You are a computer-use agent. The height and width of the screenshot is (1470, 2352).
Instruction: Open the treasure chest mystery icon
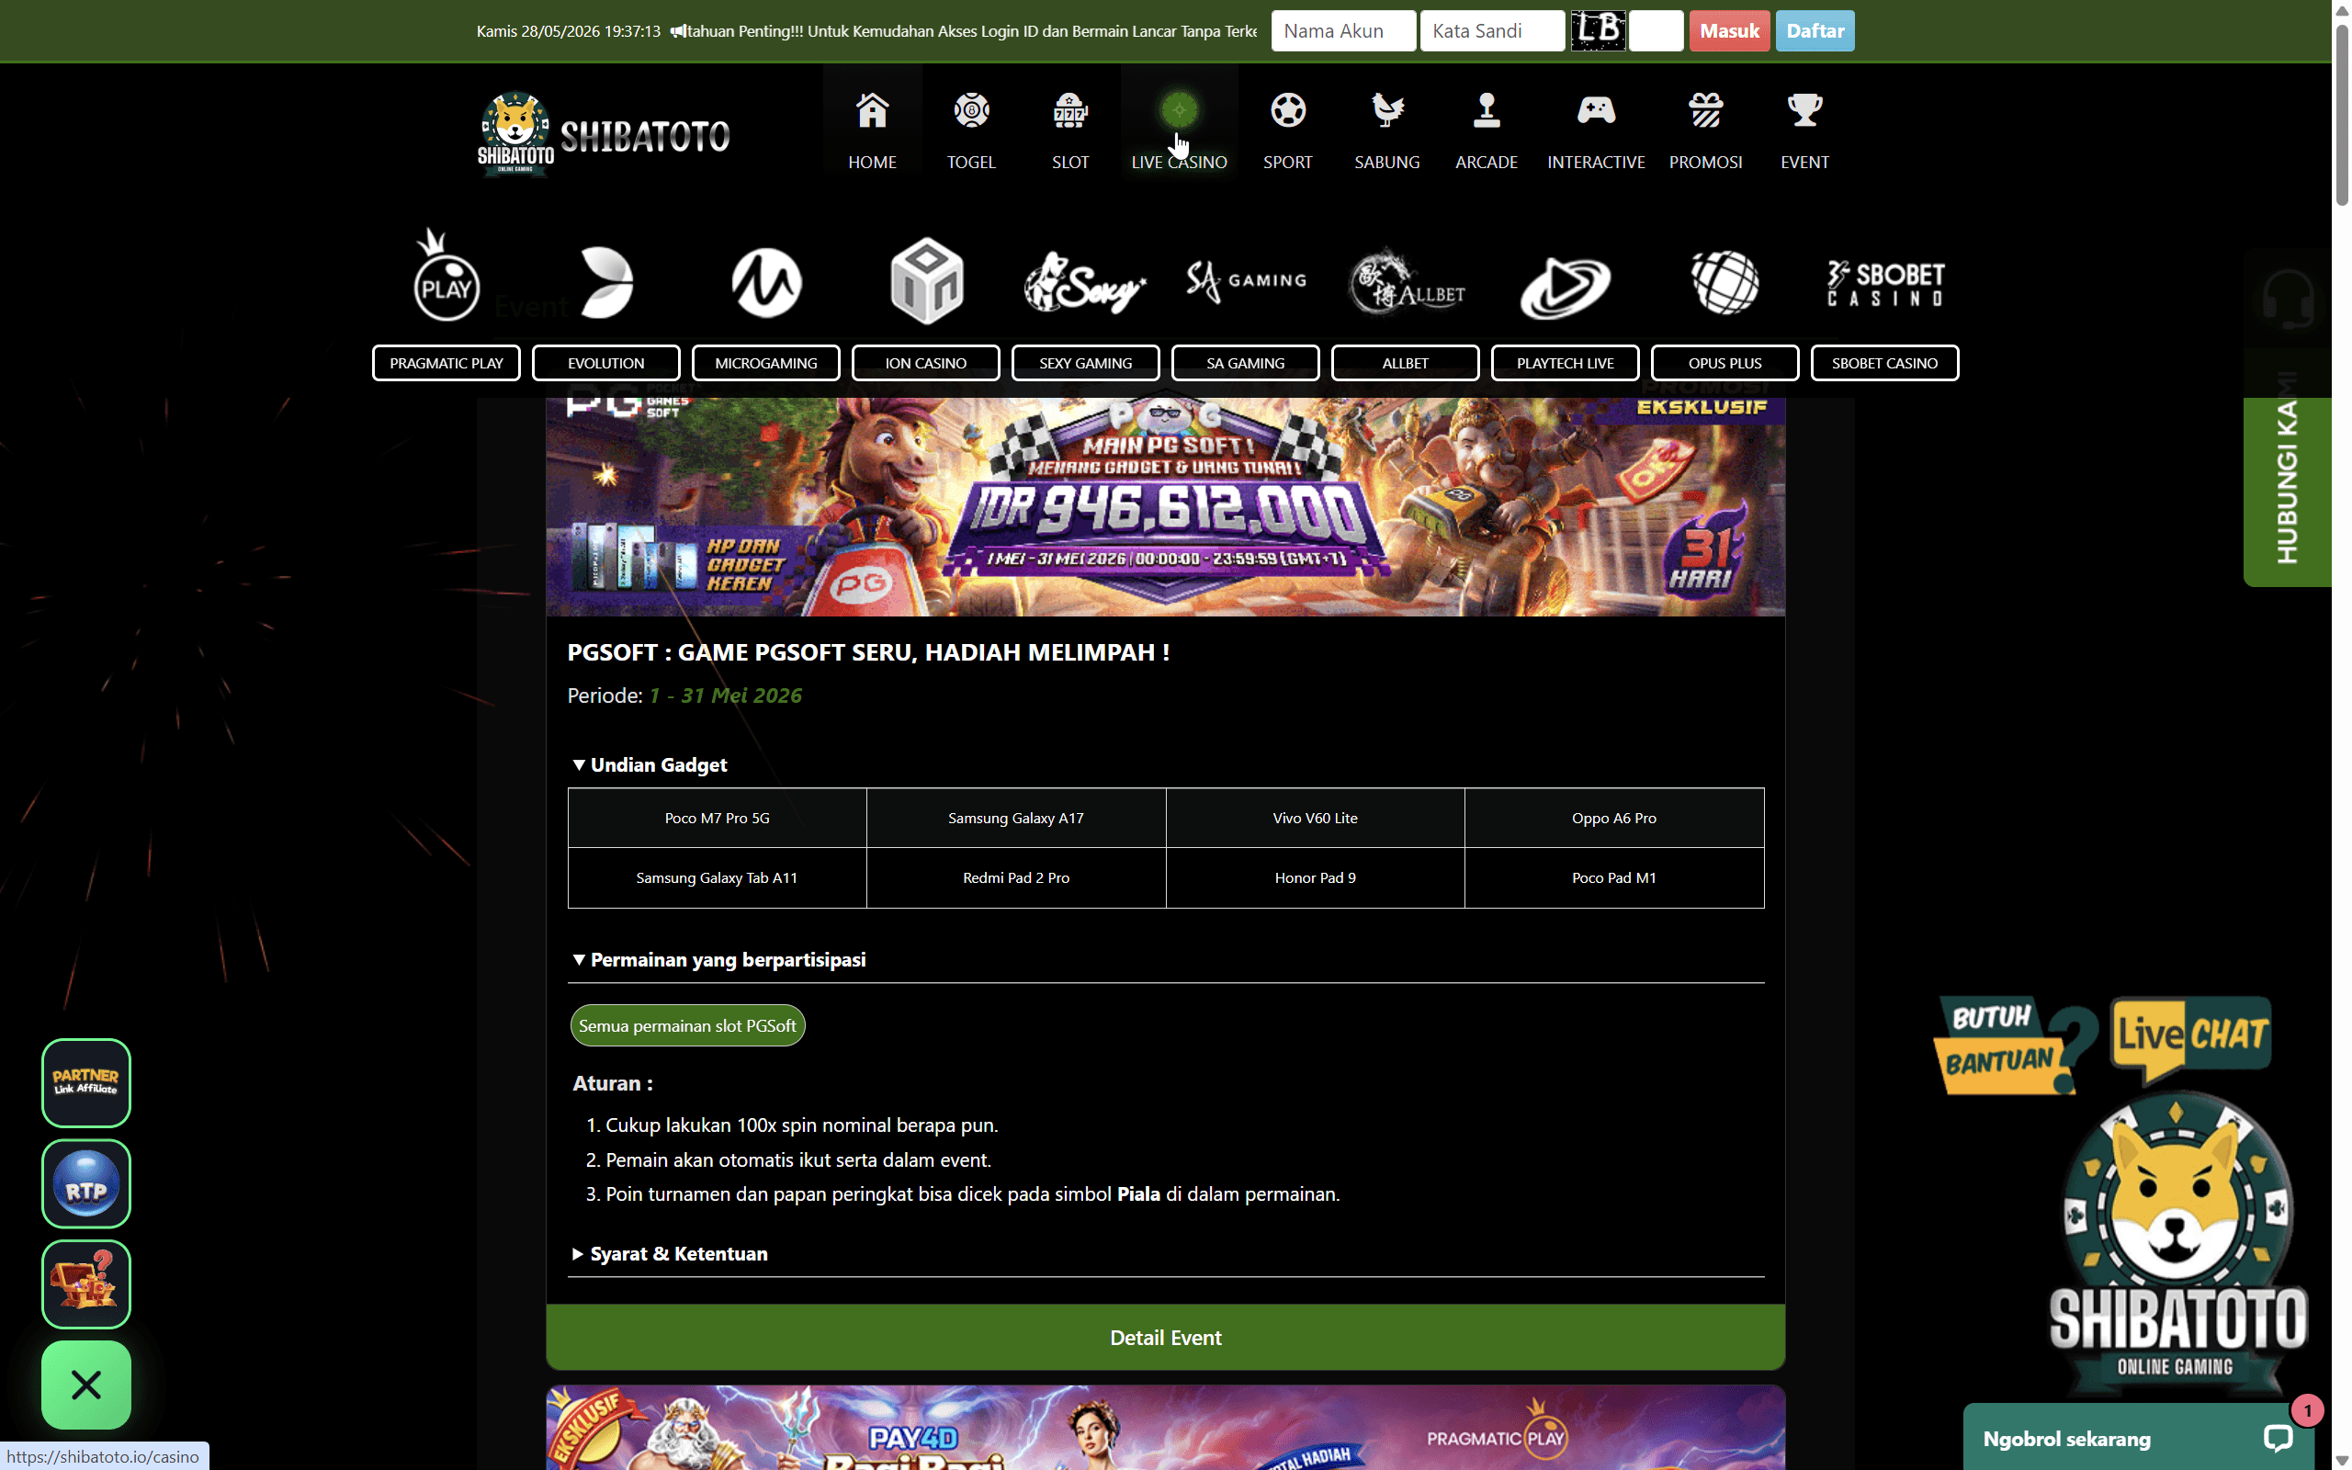tap(85, 1283)
